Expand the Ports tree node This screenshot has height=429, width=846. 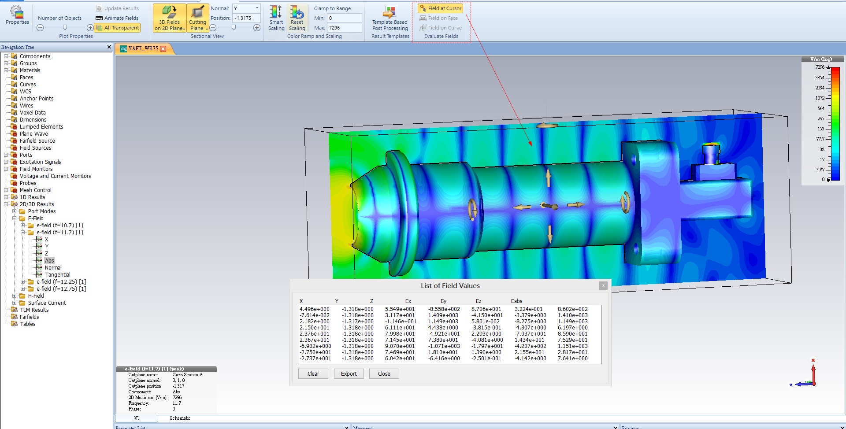point(6,155)
